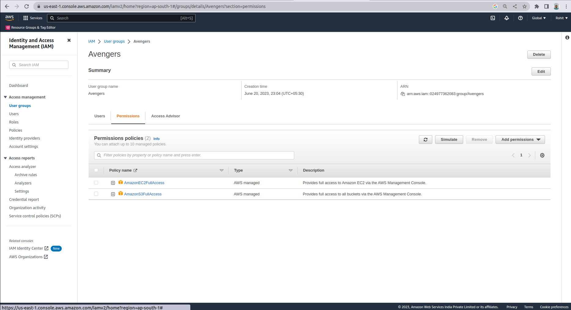This screenshot has height=310, width=571.
Task: Open Account settings in the sidebar
Action: click(x=24, y=147)
